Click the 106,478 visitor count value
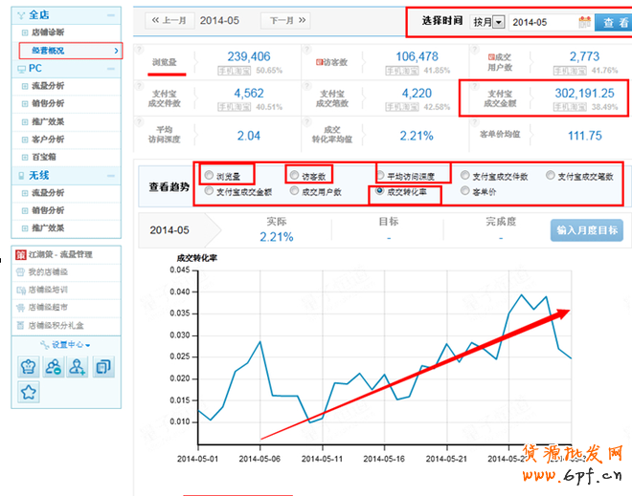 417,56
